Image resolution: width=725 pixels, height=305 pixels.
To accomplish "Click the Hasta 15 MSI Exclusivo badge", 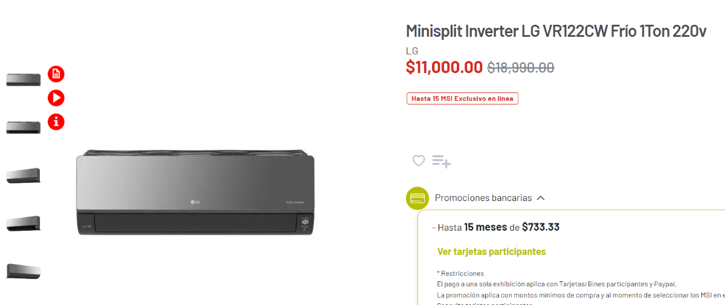I will pyautogui.click(x=462, y=98).
